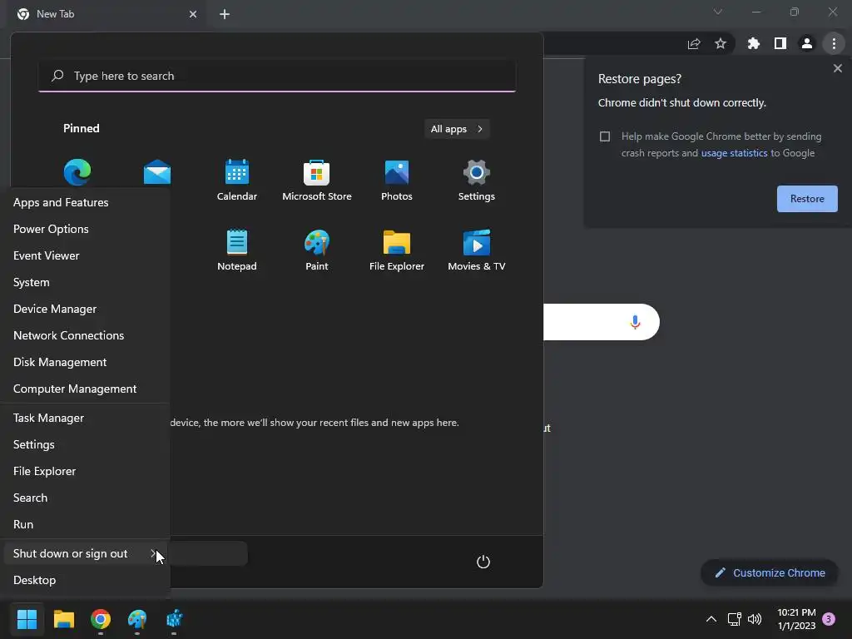
Task: Open the Run dialog entry
Action: pyautogui.click(x=86, y=525)
